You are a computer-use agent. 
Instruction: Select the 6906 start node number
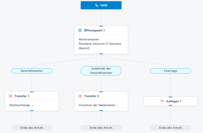point(104,5)
